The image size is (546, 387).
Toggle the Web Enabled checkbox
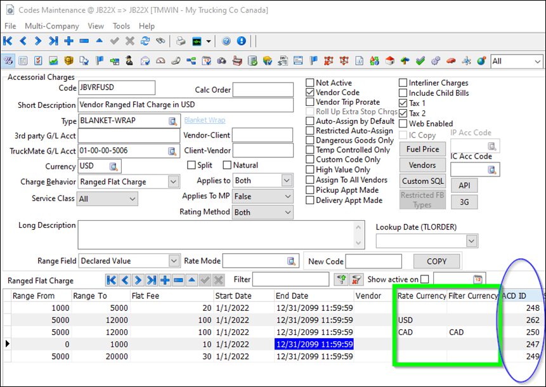click(x=403, y=124)
